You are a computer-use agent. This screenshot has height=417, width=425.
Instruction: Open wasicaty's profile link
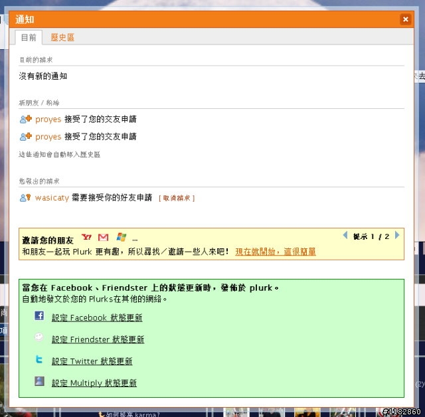(52, 198)
